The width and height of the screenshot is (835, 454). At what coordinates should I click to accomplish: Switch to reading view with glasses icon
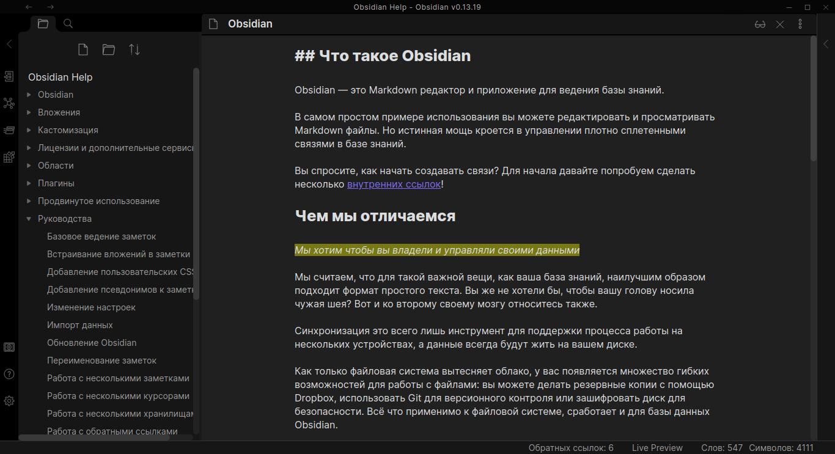tap(760, 24)
